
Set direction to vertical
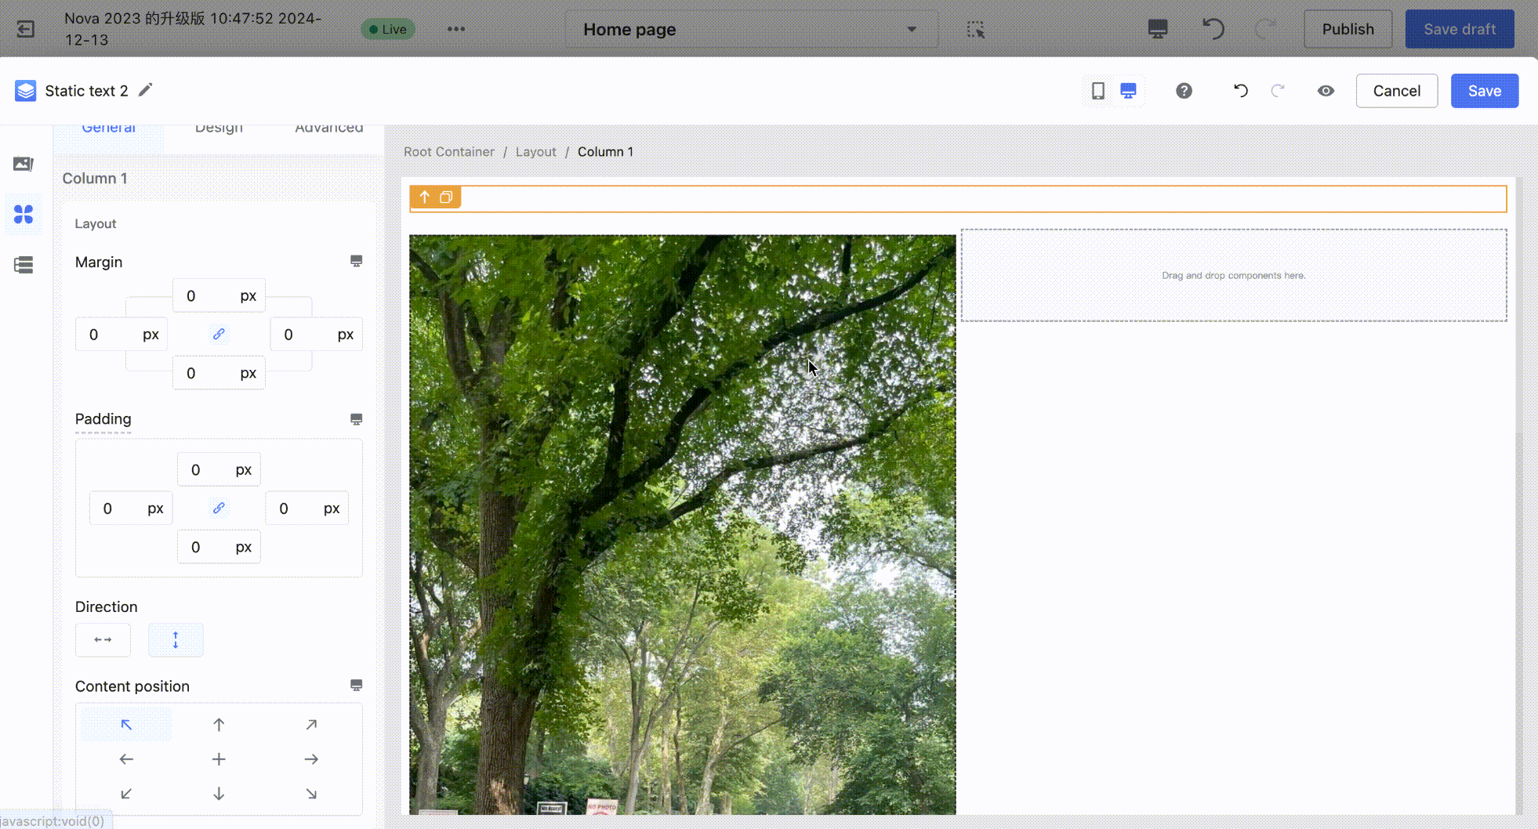pyautogui.click(x=176, y=640)
